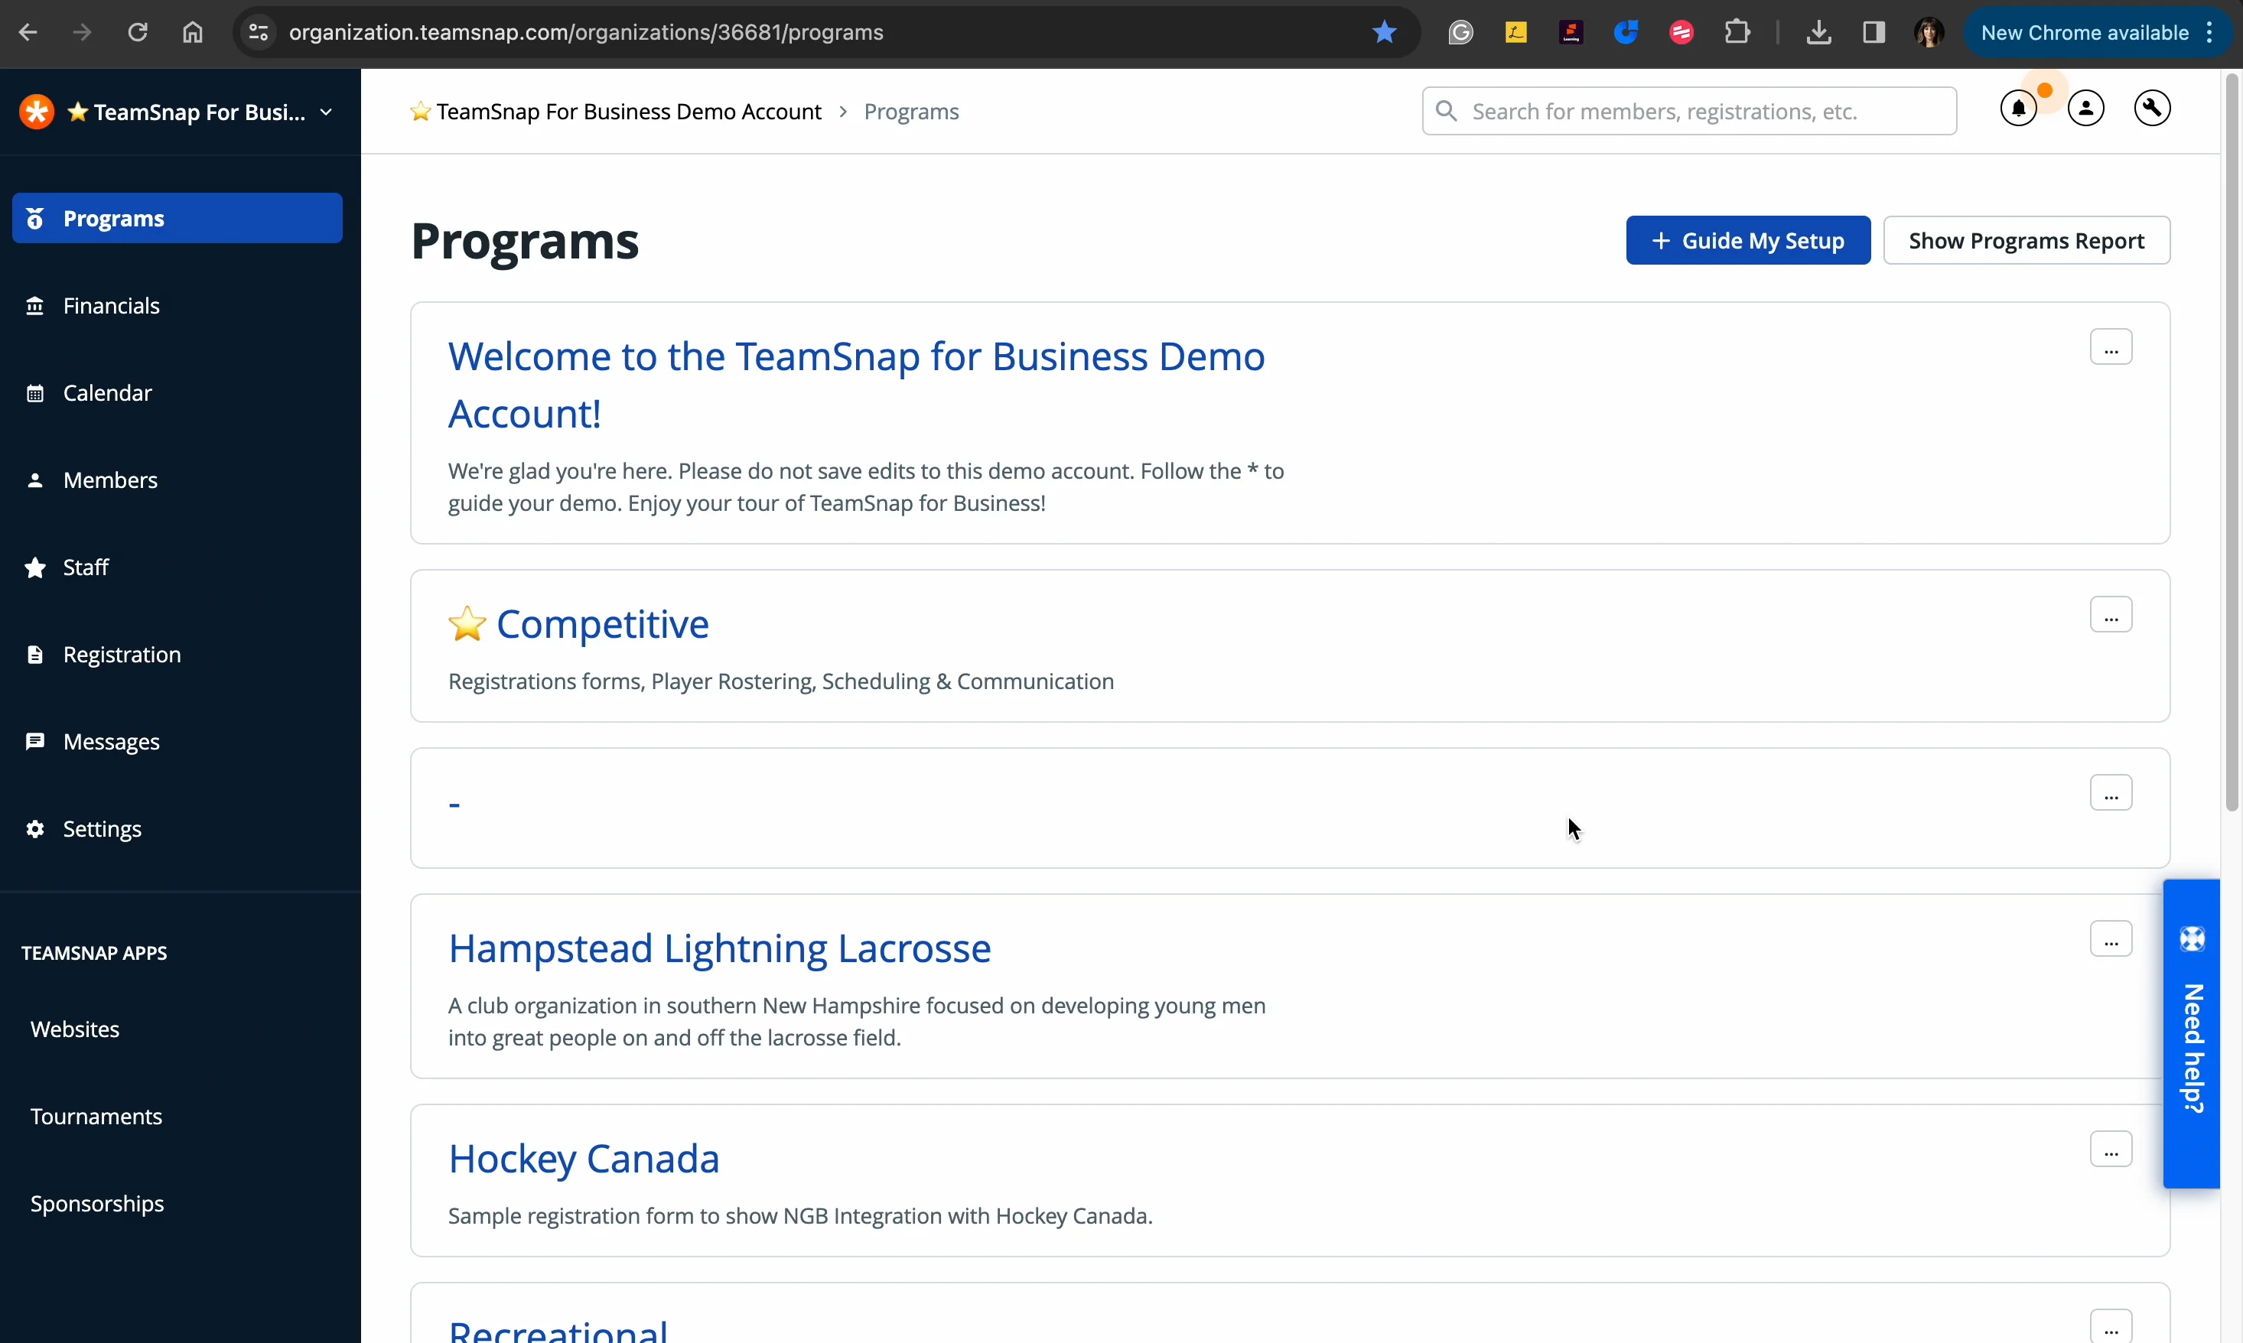Open the user profile icon
The width and height of the screenshot is (2243, 1343).
pos(2085,109)
